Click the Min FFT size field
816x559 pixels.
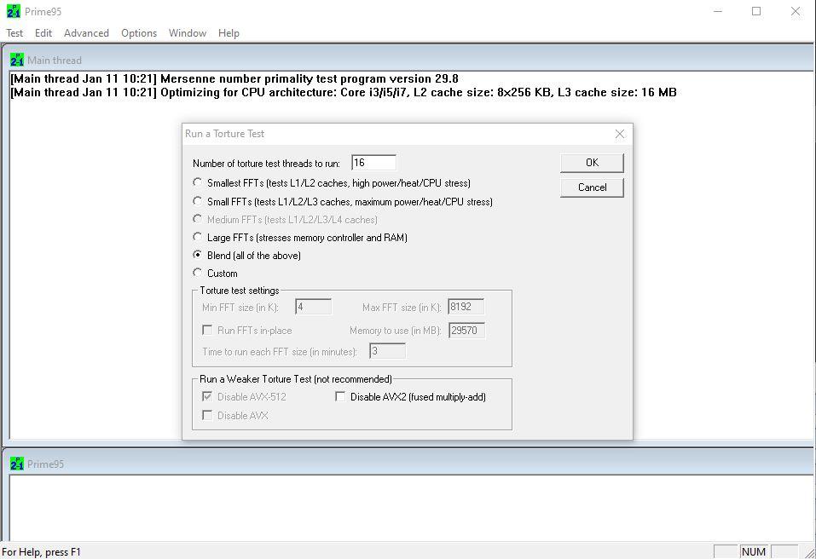point(313,307)
